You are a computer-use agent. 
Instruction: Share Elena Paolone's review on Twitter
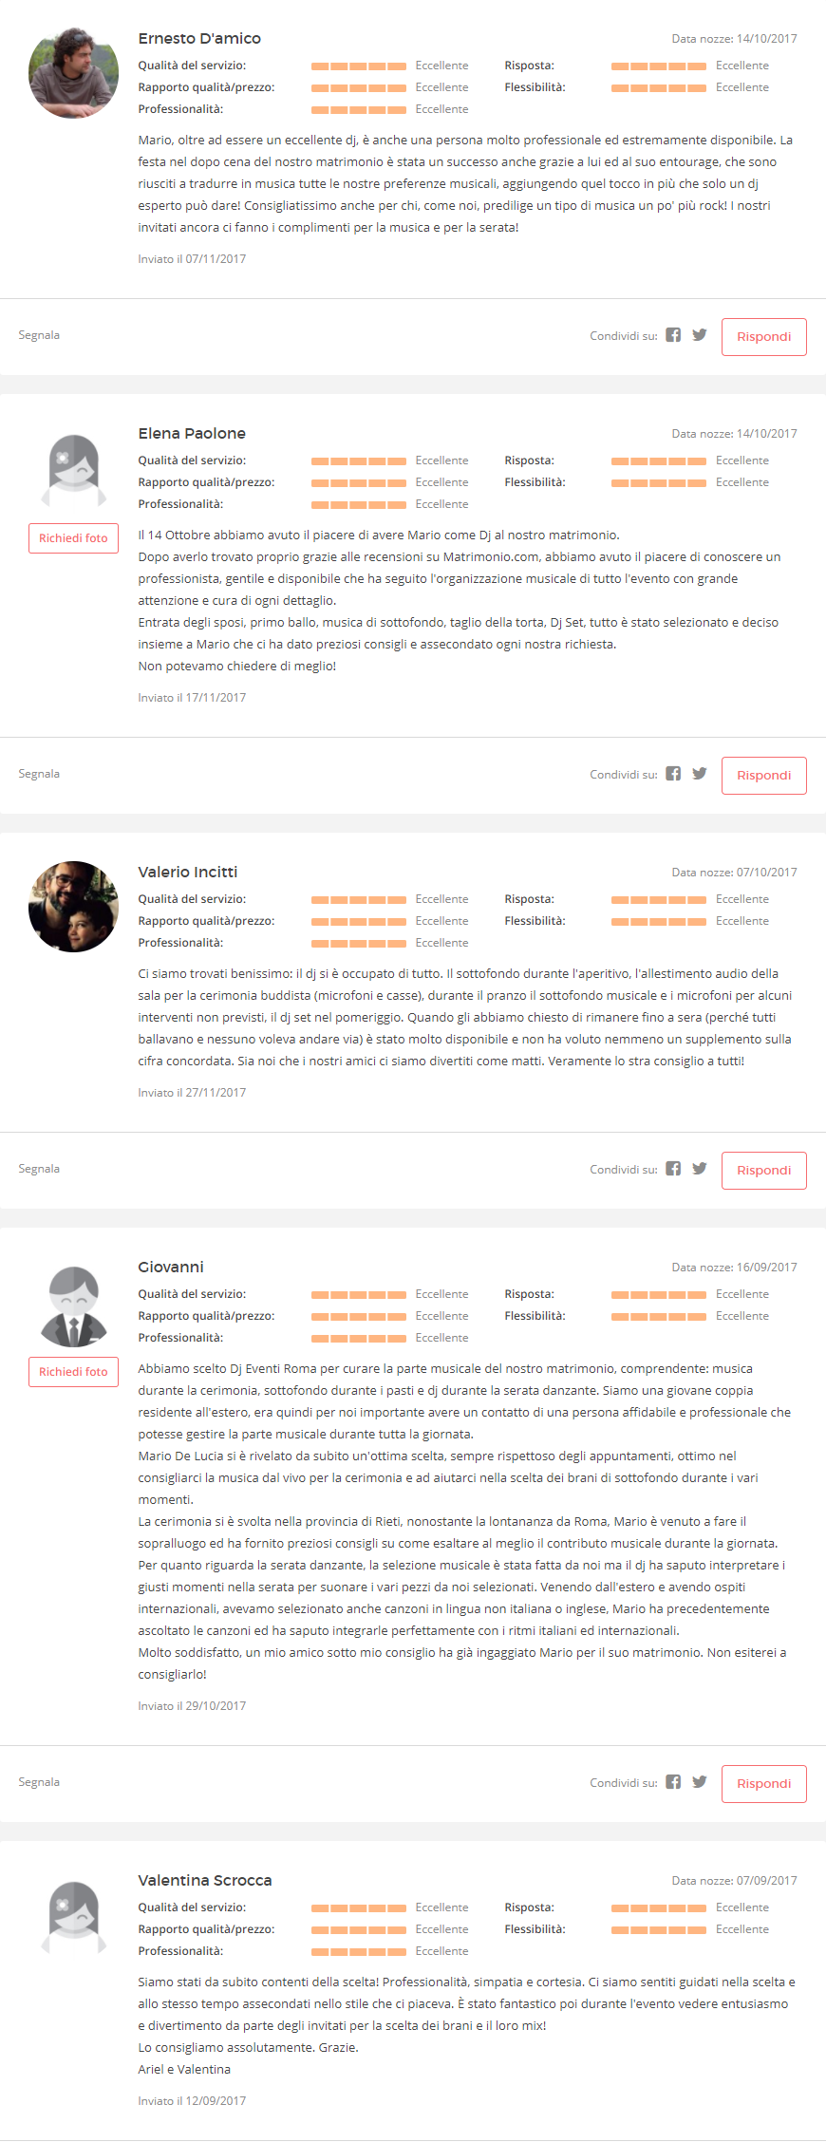click(700, 774)
